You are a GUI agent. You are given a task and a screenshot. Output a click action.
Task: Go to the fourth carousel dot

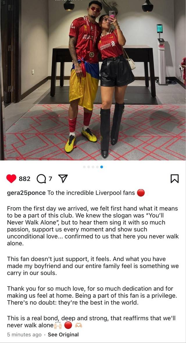[x=97, y=167]
